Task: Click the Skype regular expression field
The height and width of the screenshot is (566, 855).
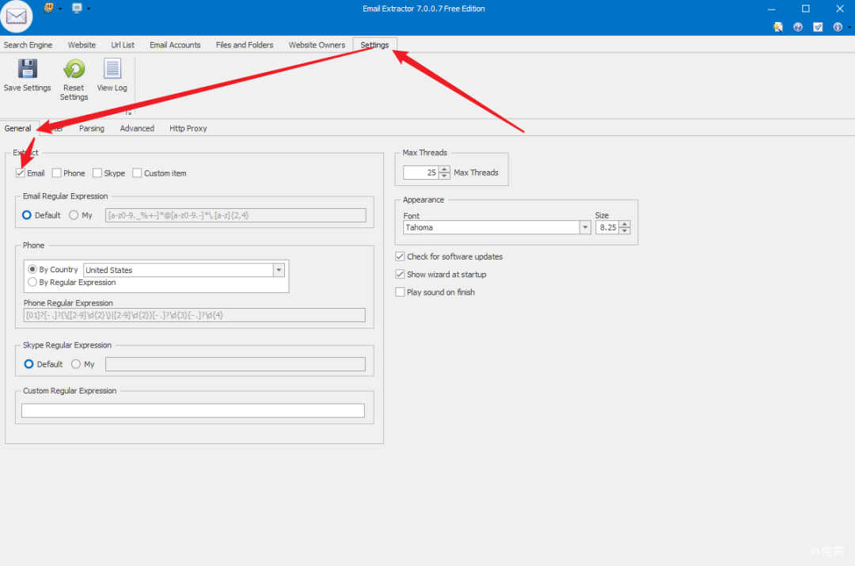Action: tap(235, 364)
